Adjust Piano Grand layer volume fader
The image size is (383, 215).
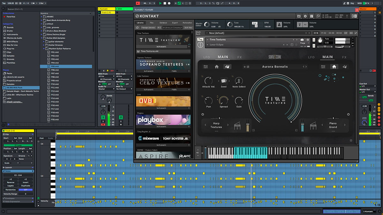point(303,125)
